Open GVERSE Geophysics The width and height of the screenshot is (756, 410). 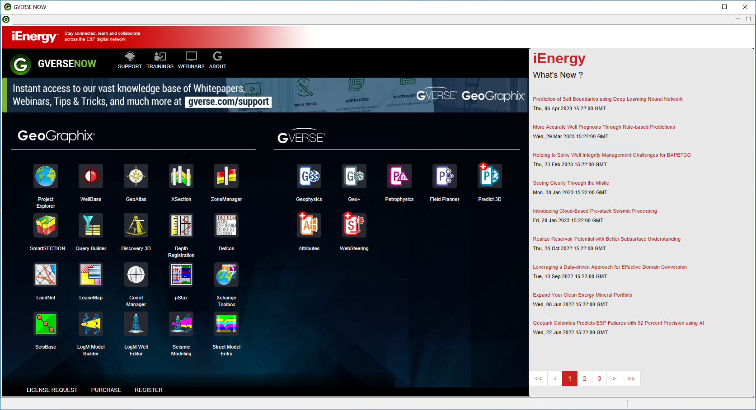[x=309, y=176]
